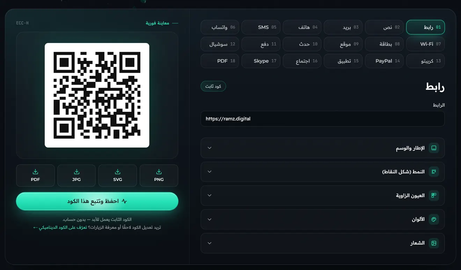Expand the النمط (شكل النقاط) section chevron
The width and height of the screenshot is (461, 270).
tap(210, 172)
